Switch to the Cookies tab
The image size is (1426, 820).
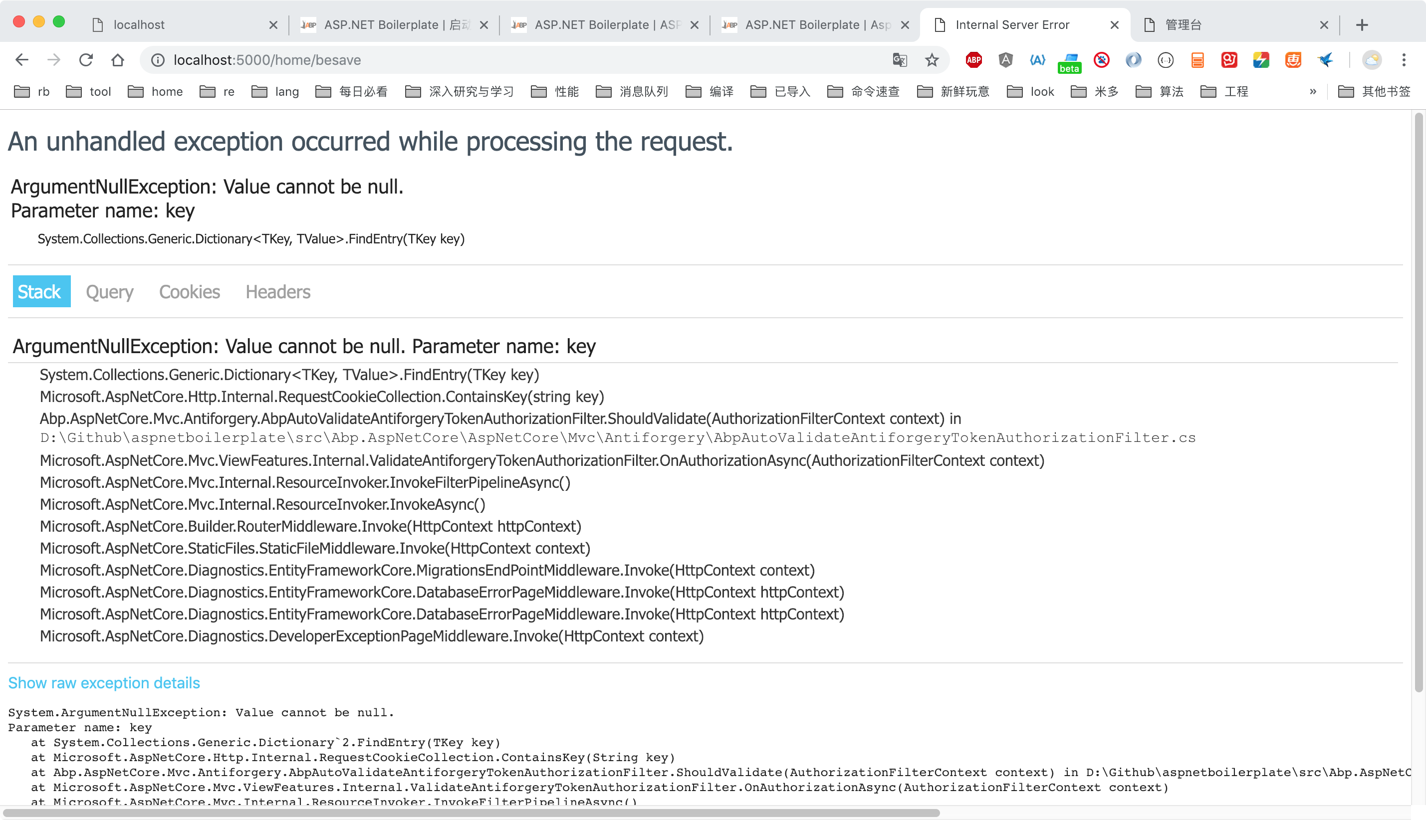click(189, 292)
